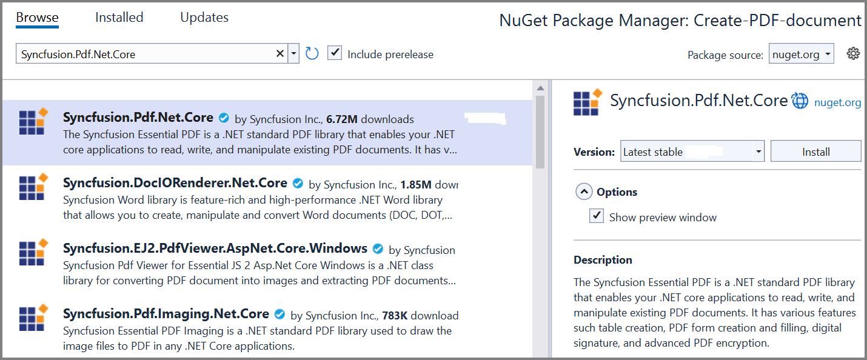
Task: Click the package icon in the details panel
Action: [584, 101]
